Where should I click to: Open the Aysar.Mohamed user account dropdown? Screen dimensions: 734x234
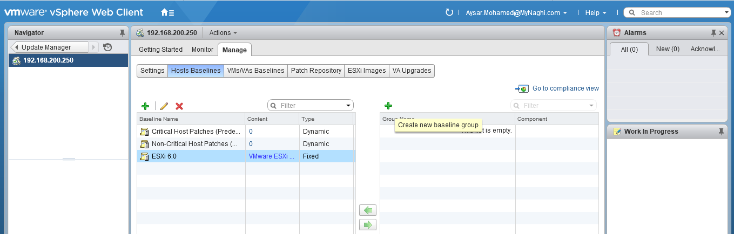pyautogui.click(x=516, y=12)
